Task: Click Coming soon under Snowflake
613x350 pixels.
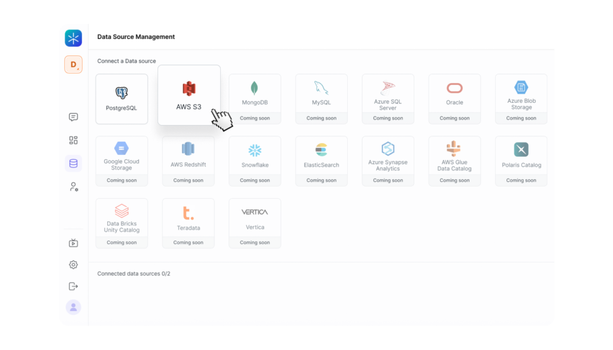Action: click(x=255, y=180)
